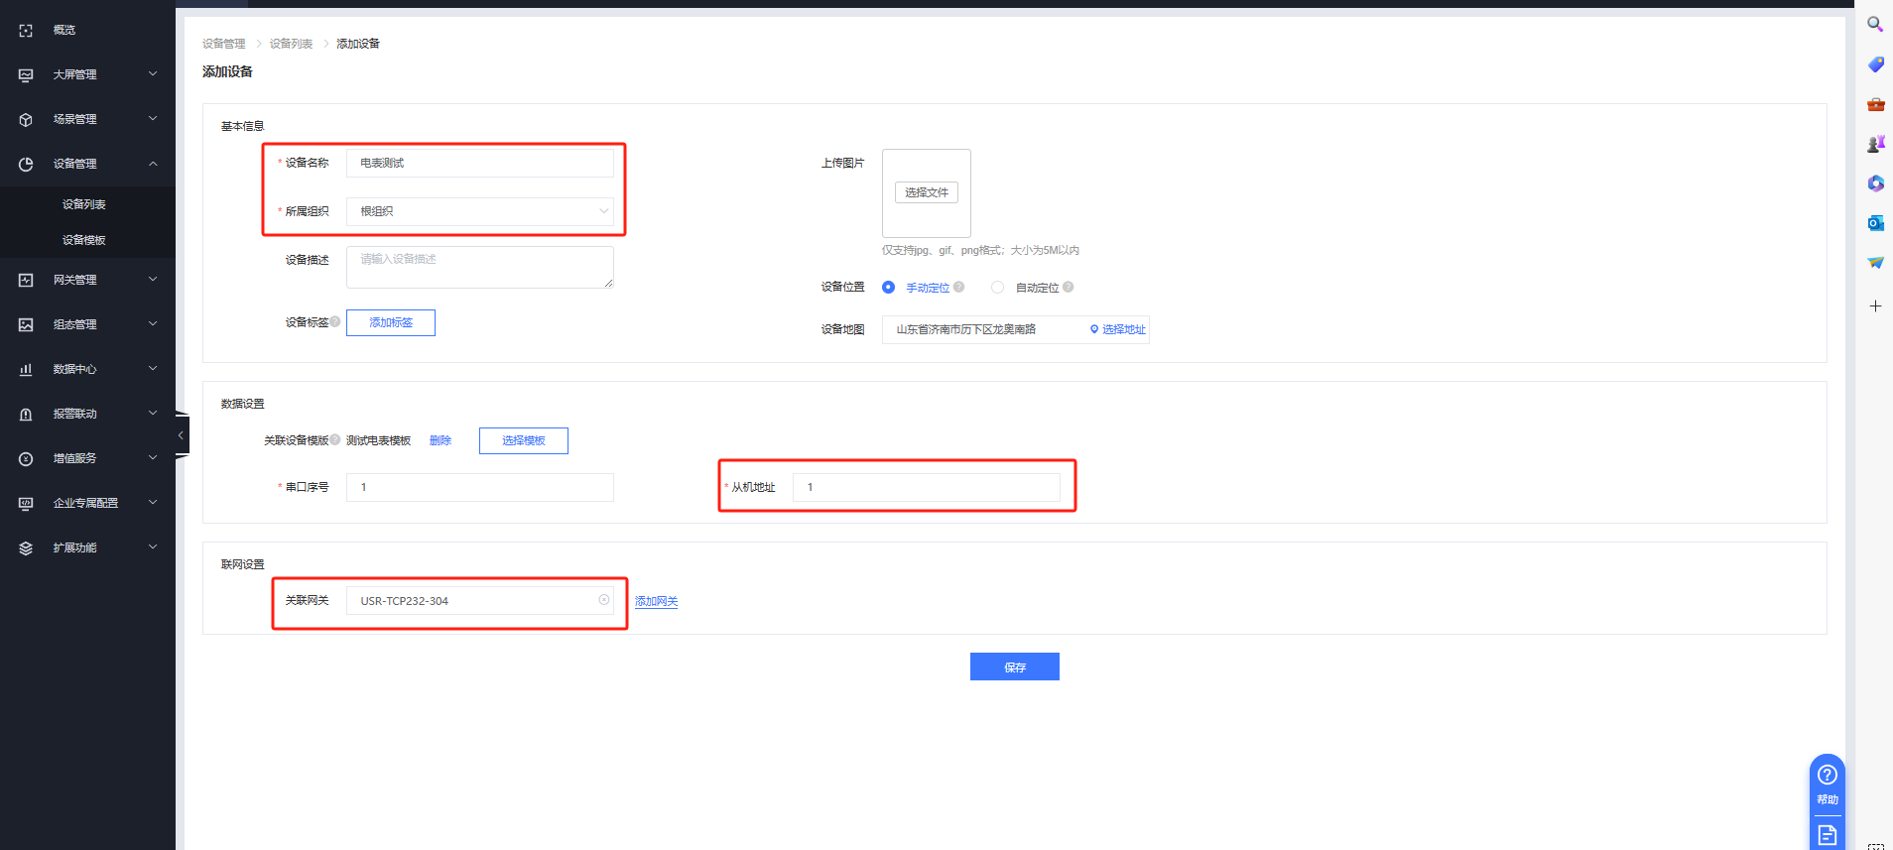This screenshot has height=850, width=1893.
Task: Click the plus icon in browser sidebar
Action: (x=1875, y=306)
